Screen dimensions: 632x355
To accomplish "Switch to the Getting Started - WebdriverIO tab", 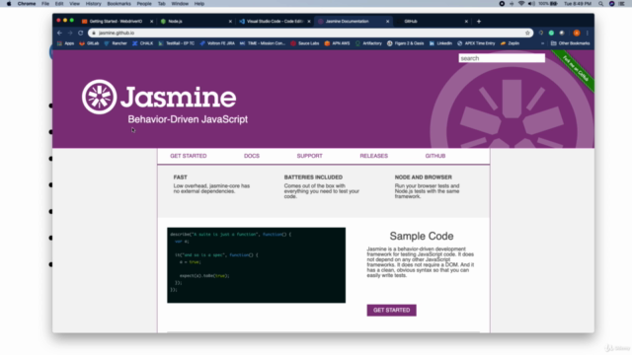I will [117, 22].
